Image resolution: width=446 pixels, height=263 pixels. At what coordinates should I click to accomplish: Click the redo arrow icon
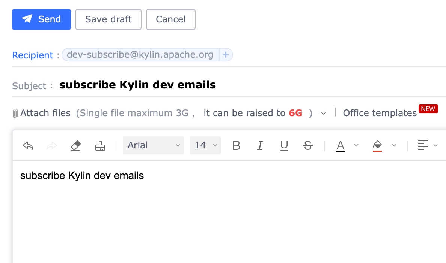pyautogui.click(x=51, y=146)
